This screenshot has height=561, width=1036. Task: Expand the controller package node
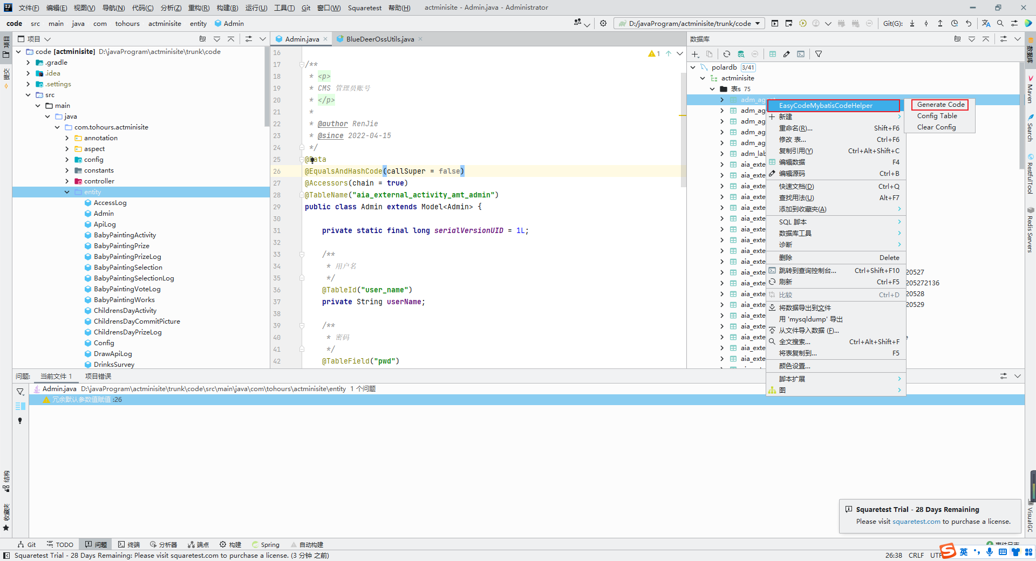(67, 181)
